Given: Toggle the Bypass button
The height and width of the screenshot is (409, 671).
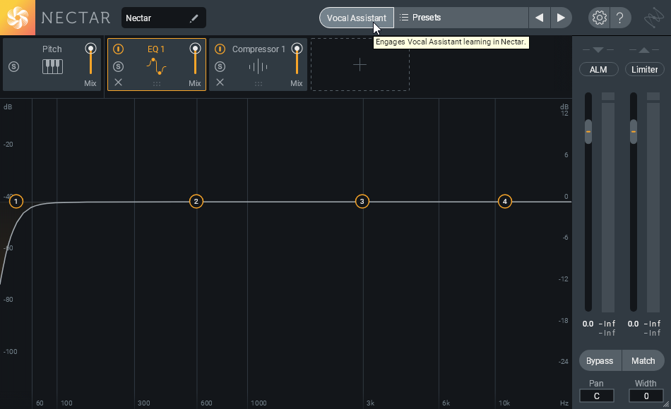Looking at the screenshot, I should tap(600, 361).
